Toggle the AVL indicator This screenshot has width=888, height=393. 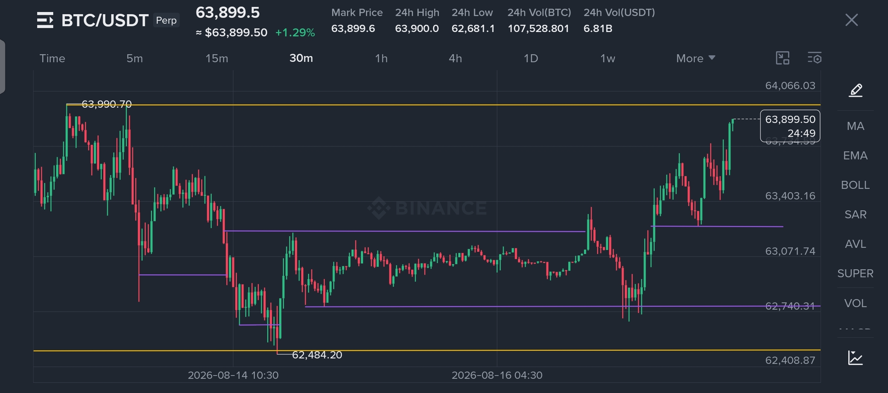point(856,244)
